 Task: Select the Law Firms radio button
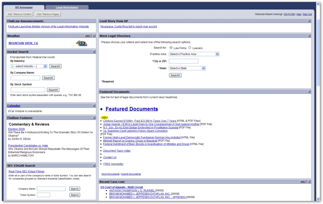(171, 48)
